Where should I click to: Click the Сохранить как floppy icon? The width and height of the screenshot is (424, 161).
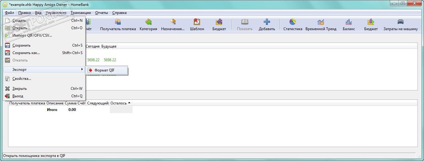tap(7, 53)
